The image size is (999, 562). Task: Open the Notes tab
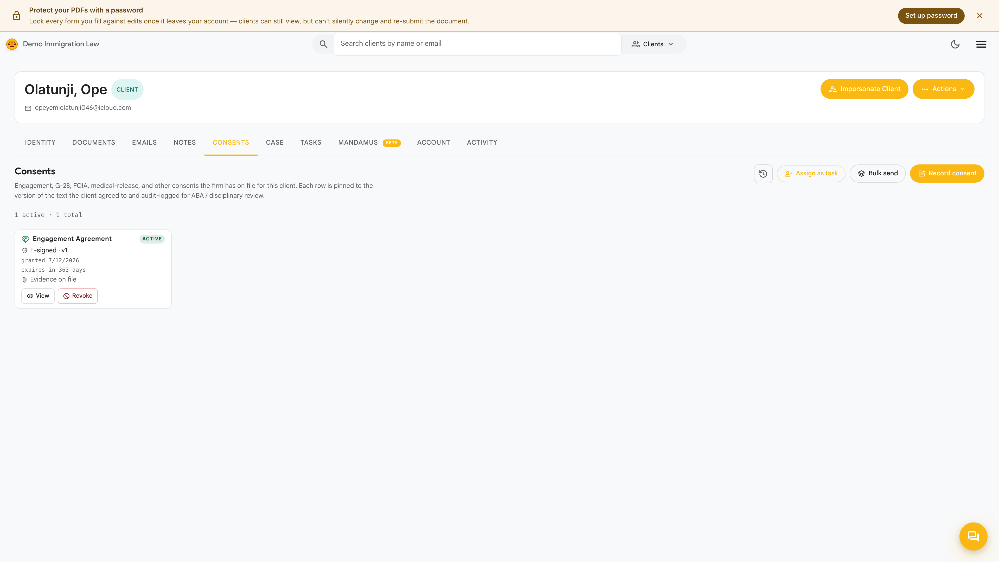coord(185,143)
